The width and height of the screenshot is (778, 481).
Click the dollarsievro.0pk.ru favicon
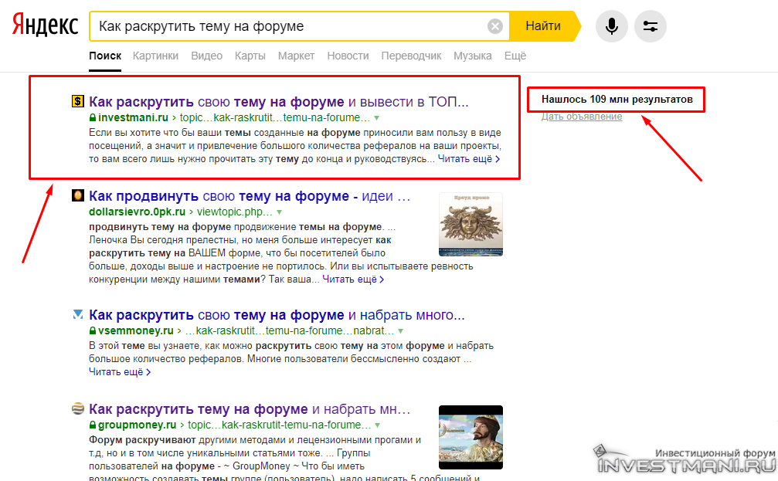coord(78,195)
